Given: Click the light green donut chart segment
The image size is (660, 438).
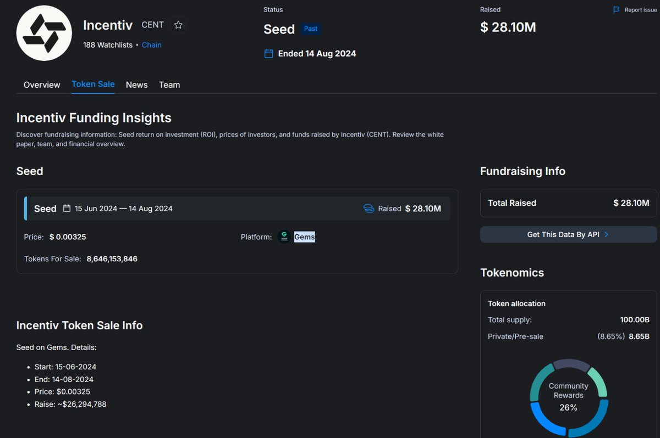Looking at the screenshot, I should (597, 382).
